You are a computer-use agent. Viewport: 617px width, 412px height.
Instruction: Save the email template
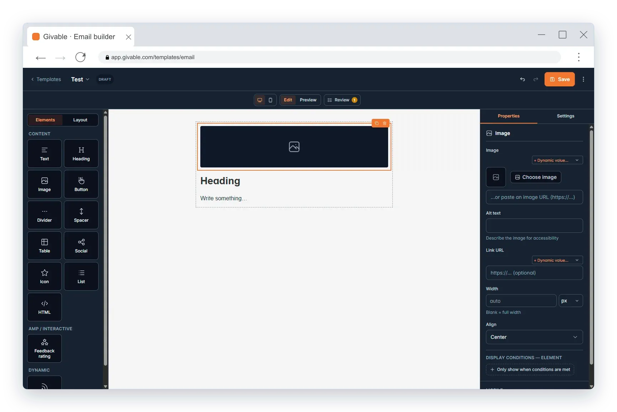pyautogui.click(x=560, y=79)
